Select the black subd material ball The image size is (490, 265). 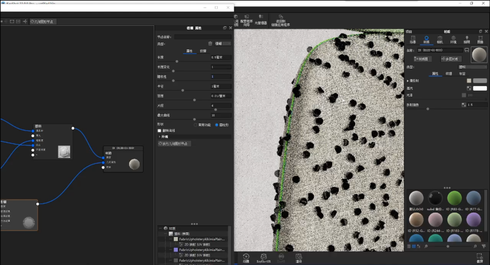click(435, 198)
